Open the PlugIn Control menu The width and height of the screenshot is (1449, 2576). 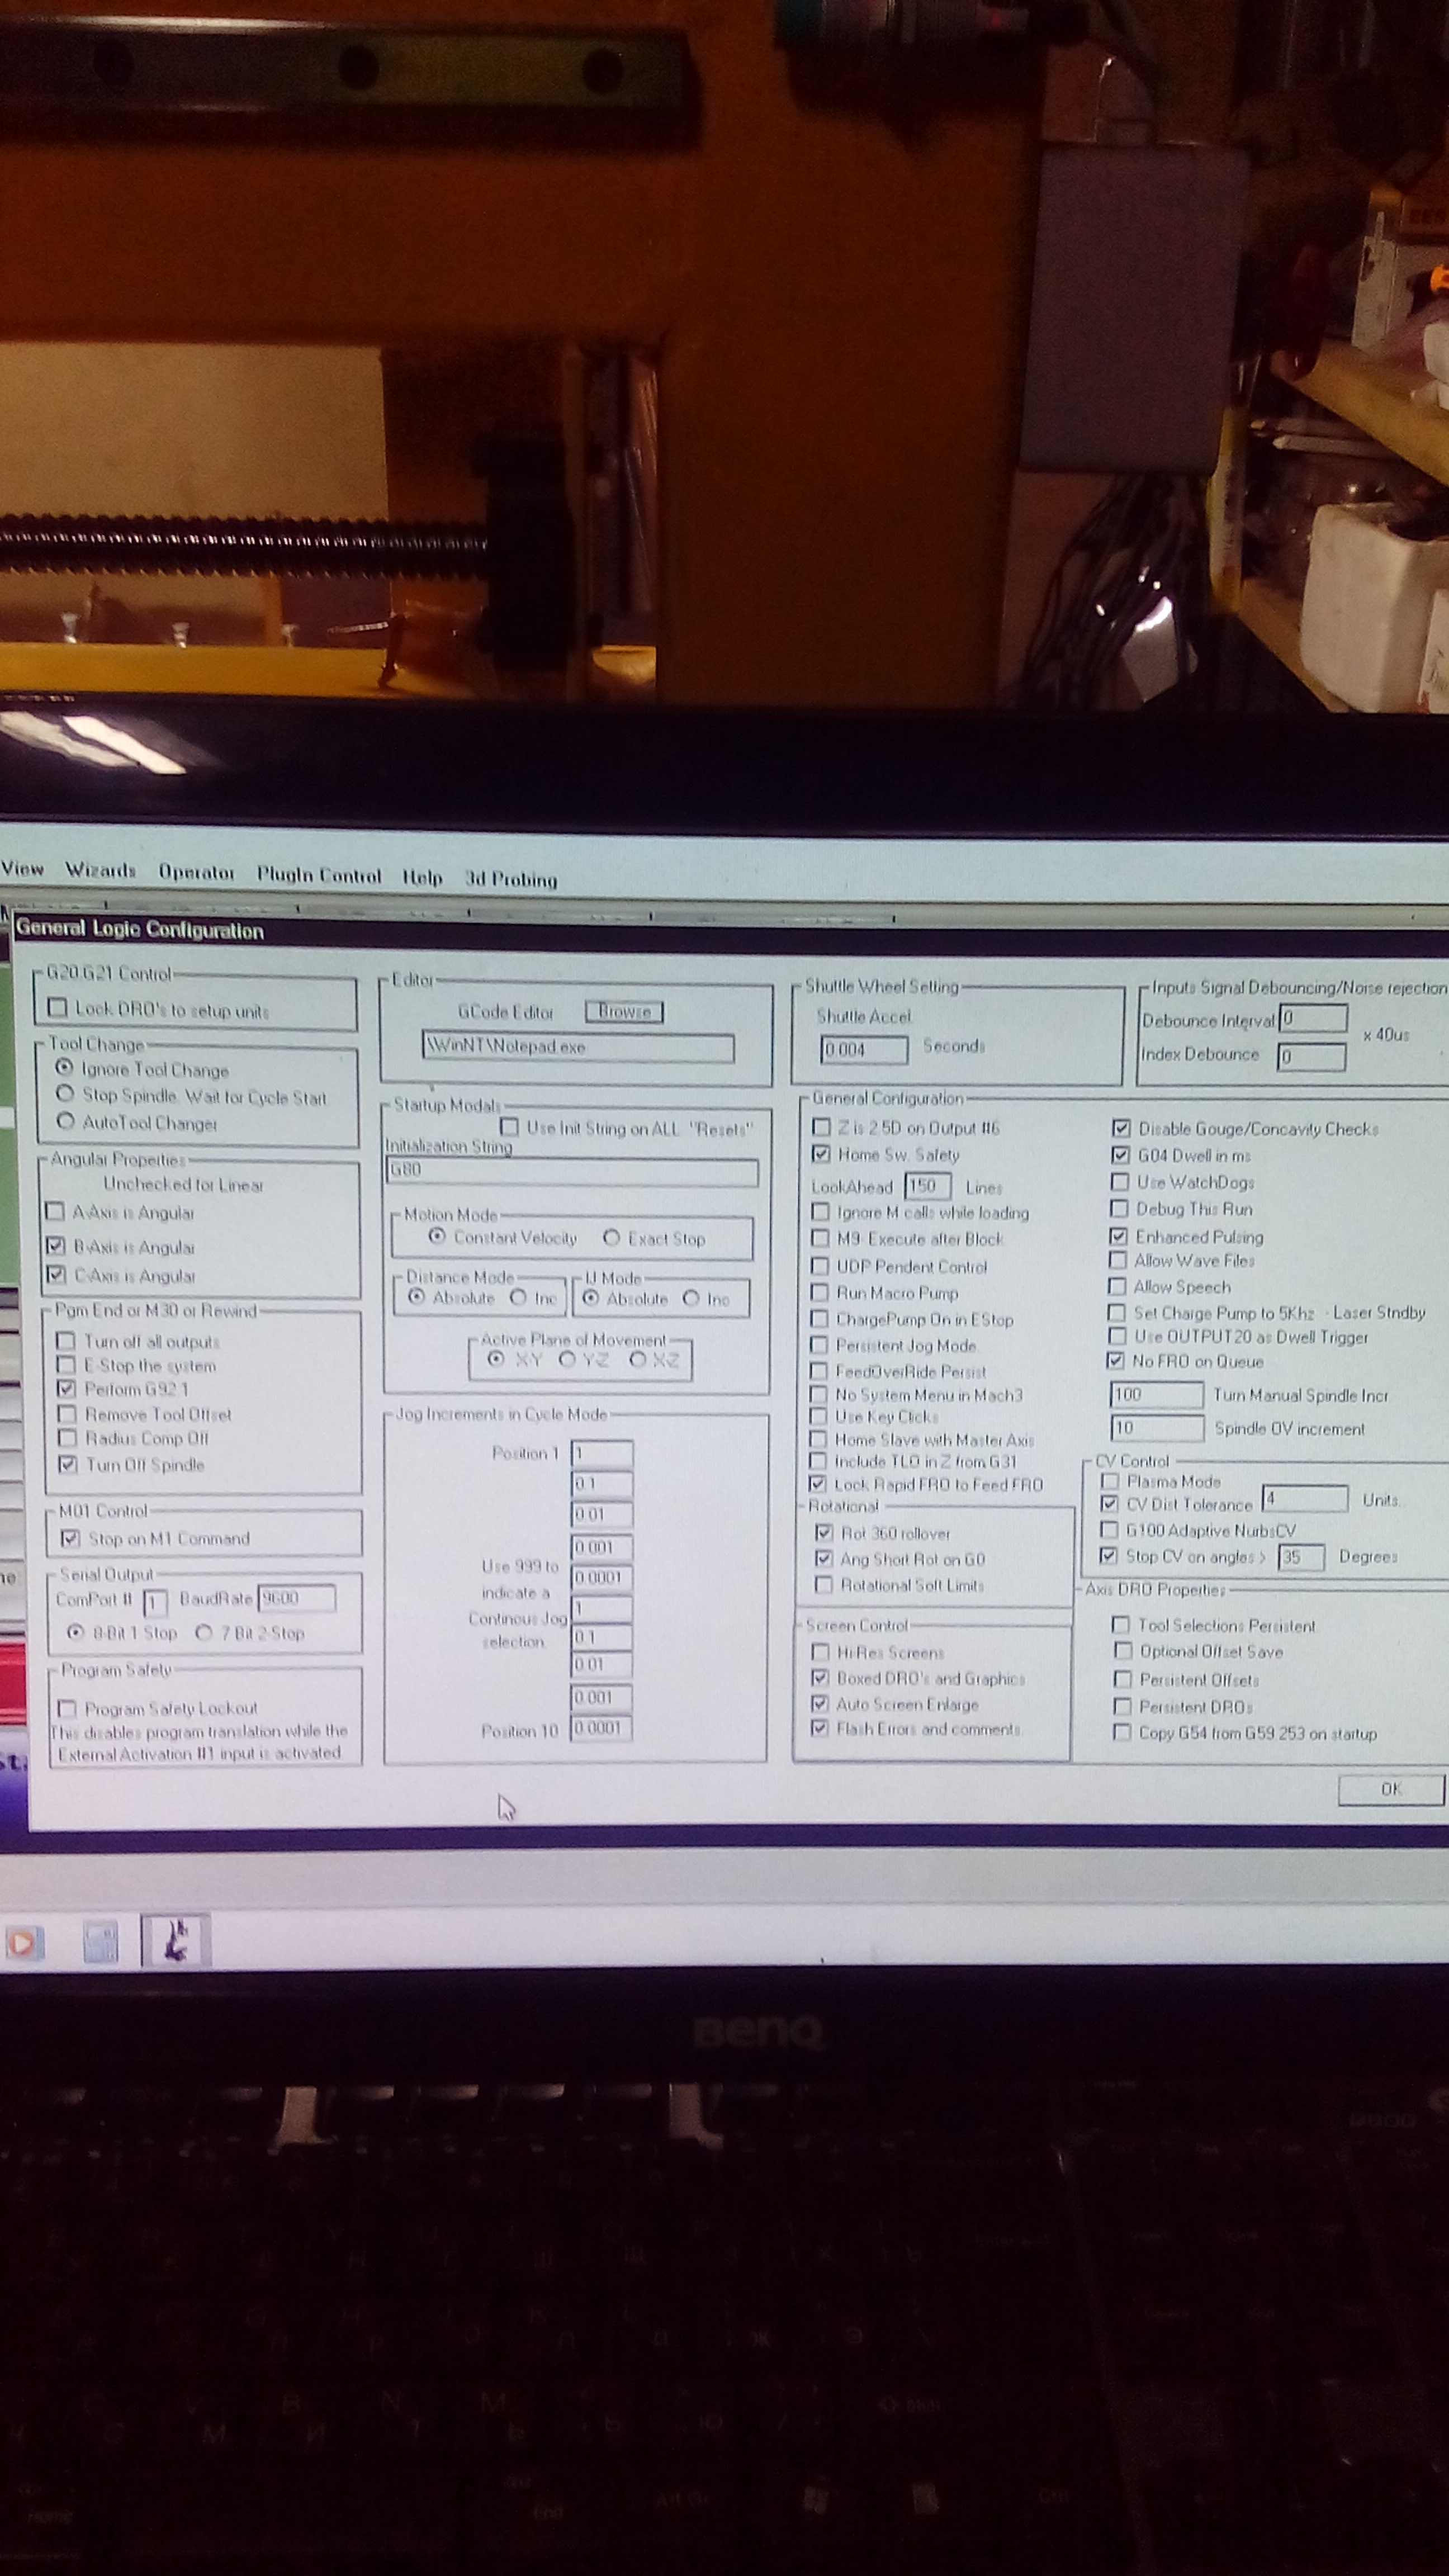tap(318, 875)
